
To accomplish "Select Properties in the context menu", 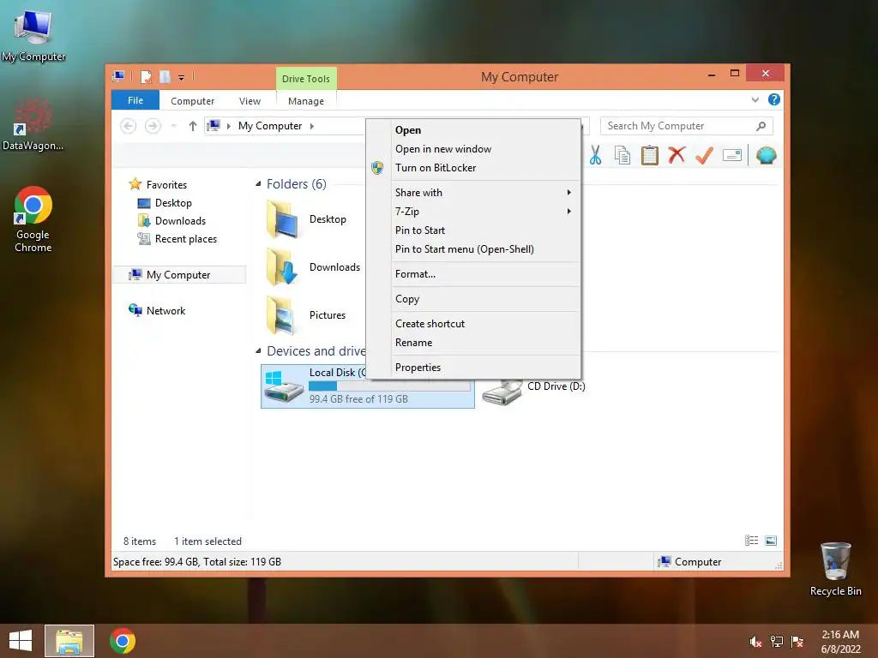I will pyautogui.click(x=418, y=368).
